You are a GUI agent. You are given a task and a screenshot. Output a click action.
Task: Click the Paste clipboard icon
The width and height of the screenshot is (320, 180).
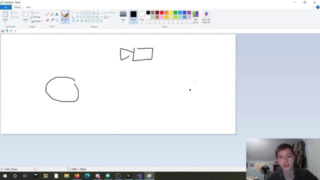click(x=5, y=14)
